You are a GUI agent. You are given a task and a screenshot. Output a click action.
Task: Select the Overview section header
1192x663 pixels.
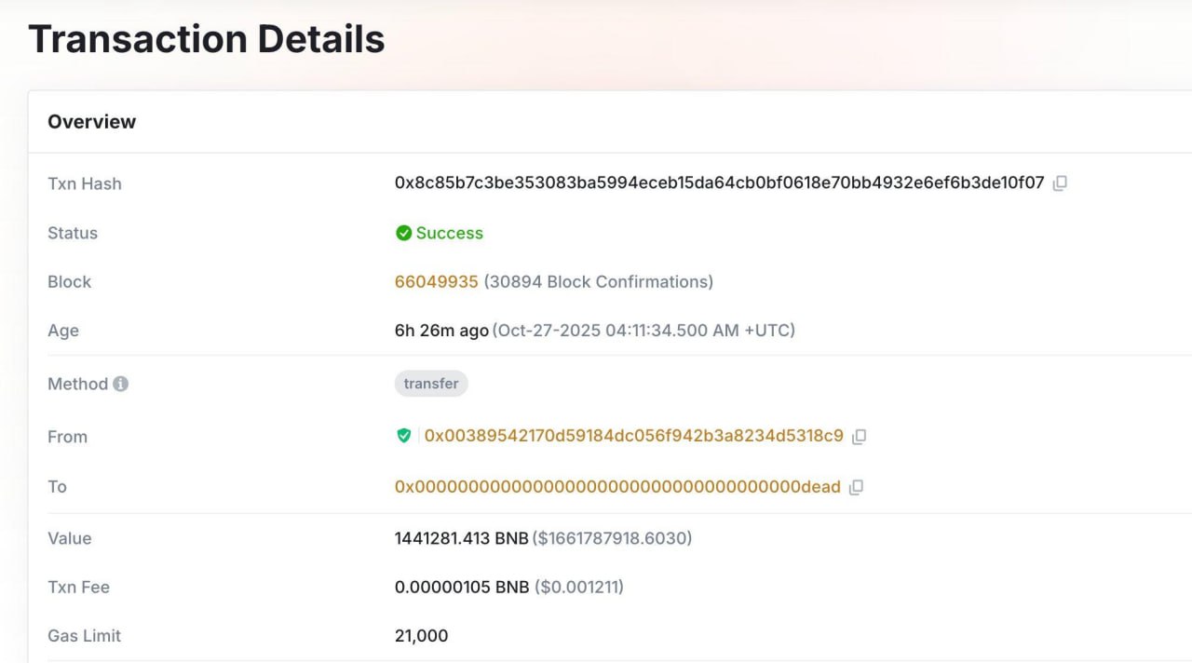91,122
